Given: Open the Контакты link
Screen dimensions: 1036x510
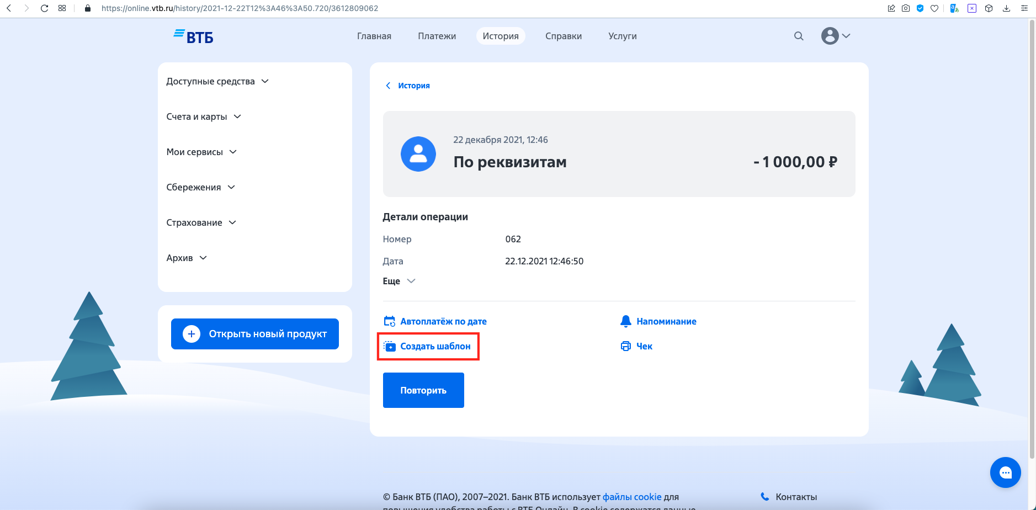Looking at the screenshot, I should point(796,497).
